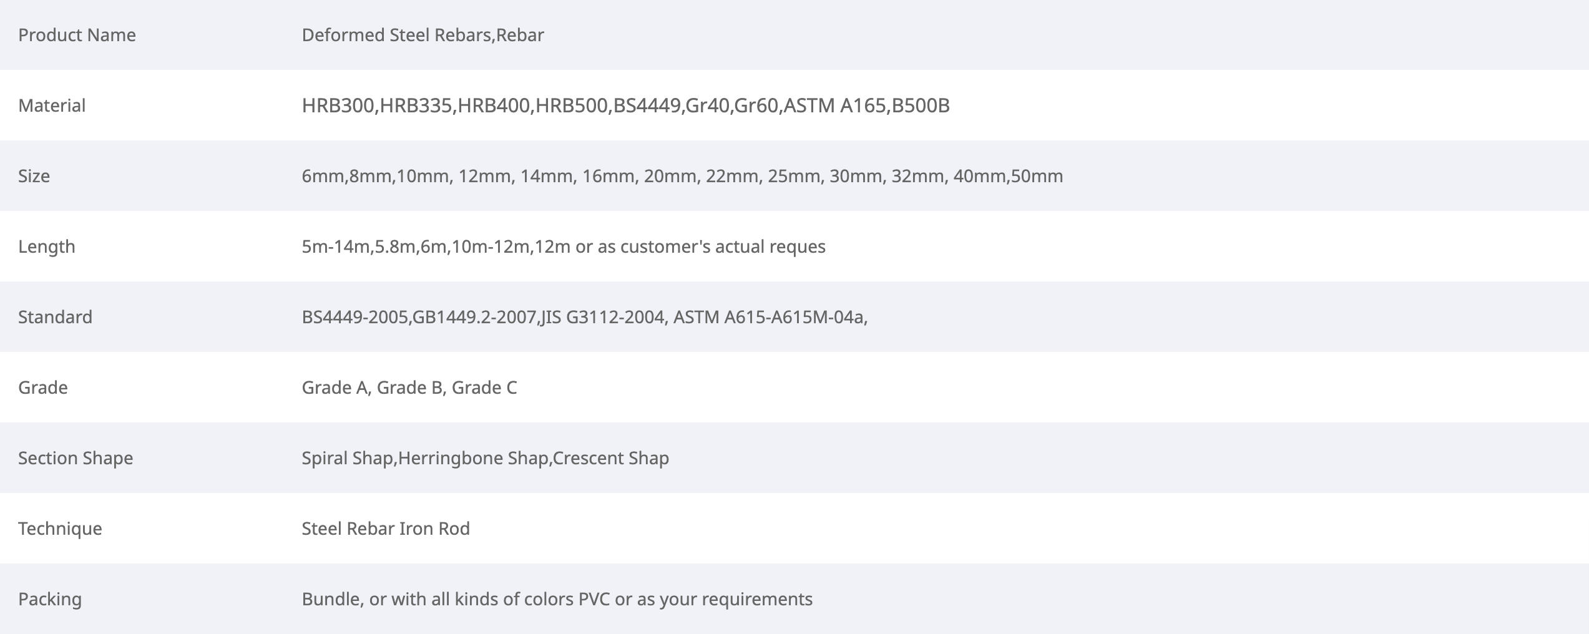Click the Size row label
1589x634 pixels.
(x=34, y=176)
